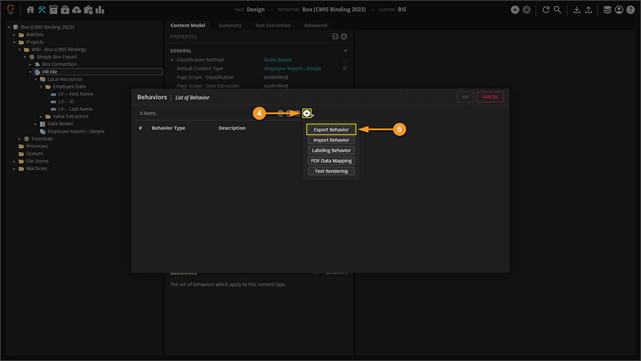641x361 pixels.
Task: Click the help question mark icon
Action: 629,10
